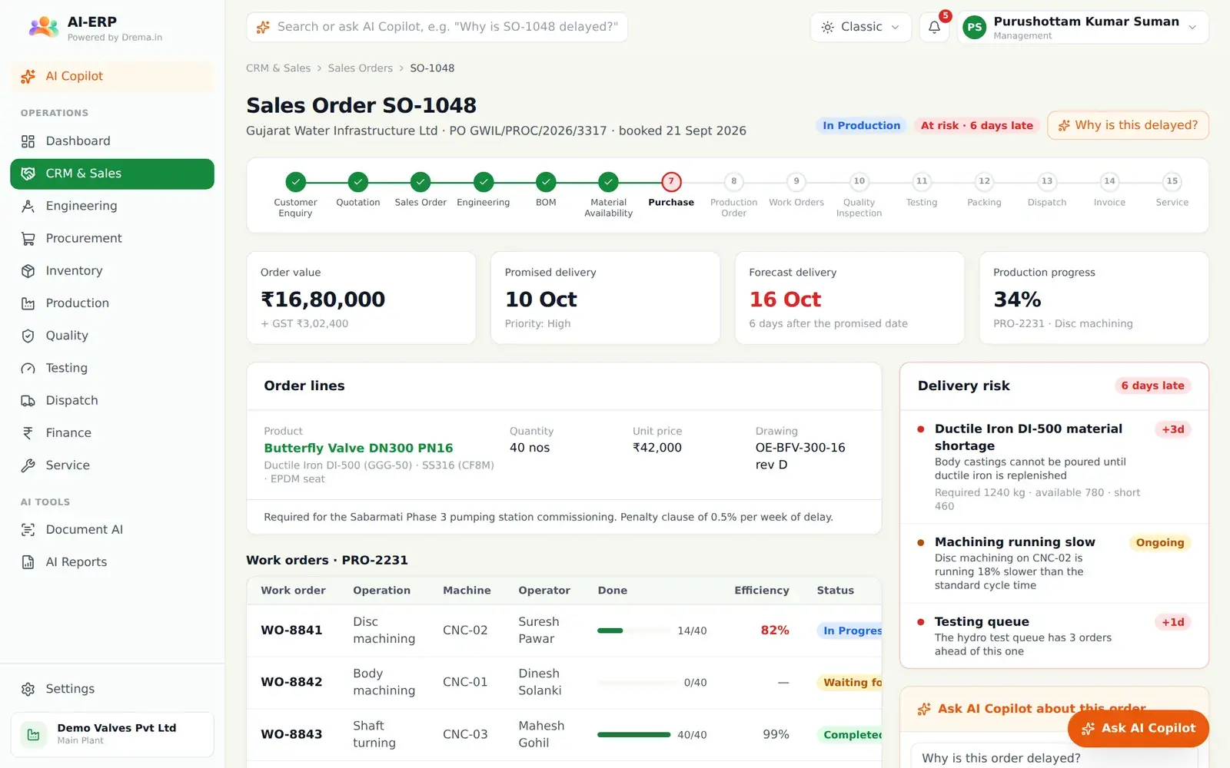Viewport: 1230px width, 768px height.
Task: Open the notifications bell
Action: point(934,28)
